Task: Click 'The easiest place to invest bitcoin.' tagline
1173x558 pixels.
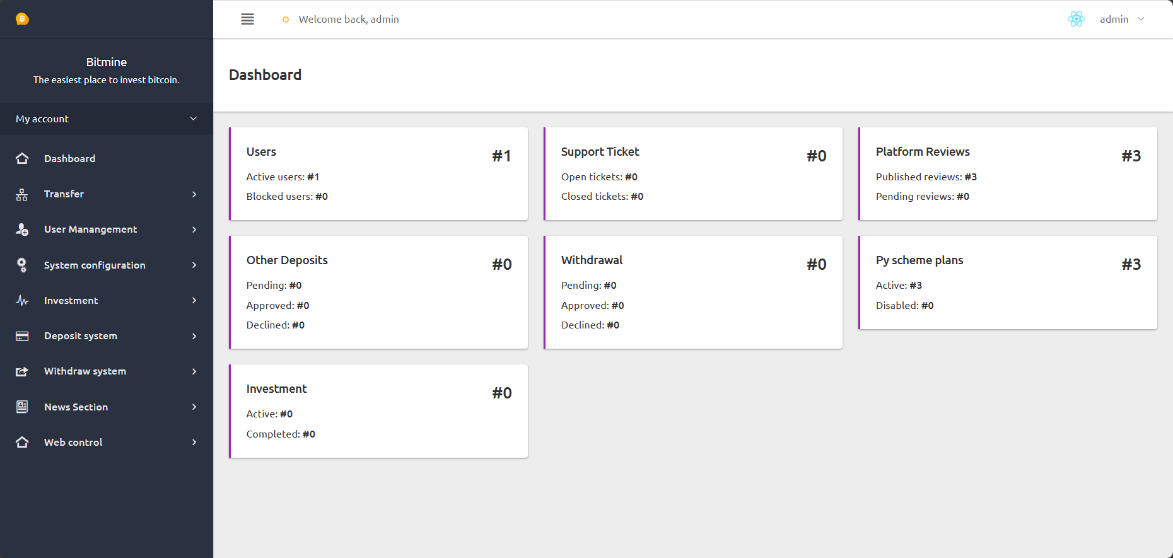Action: click(107, 80)
